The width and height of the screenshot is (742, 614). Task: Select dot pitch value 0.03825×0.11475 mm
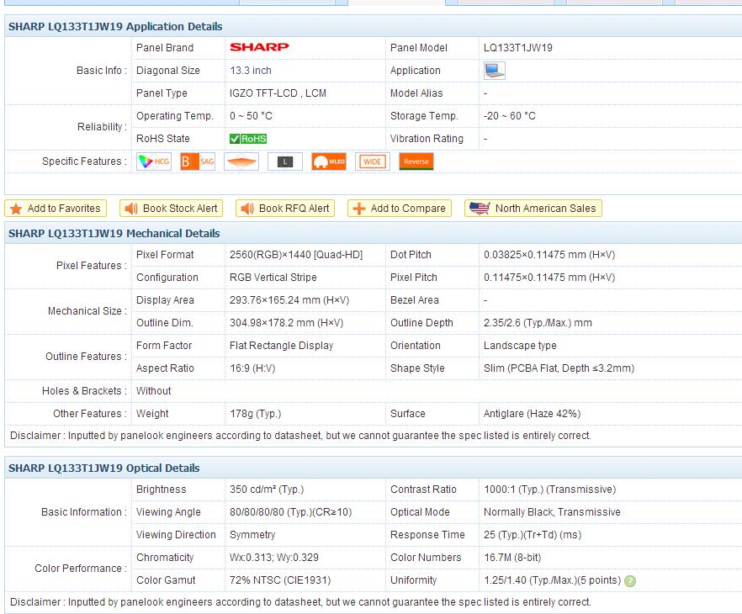[x=549, y=255]
